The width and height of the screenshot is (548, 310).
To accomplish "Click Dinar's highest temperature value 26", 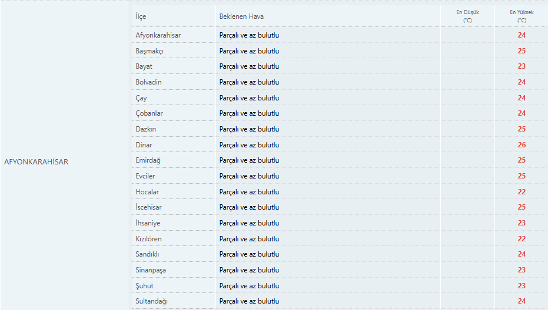I will coord(522,144).
